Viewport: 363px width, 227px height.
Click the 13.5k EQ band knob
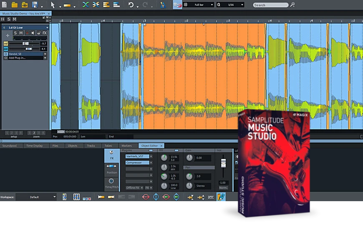coord(164,158)
